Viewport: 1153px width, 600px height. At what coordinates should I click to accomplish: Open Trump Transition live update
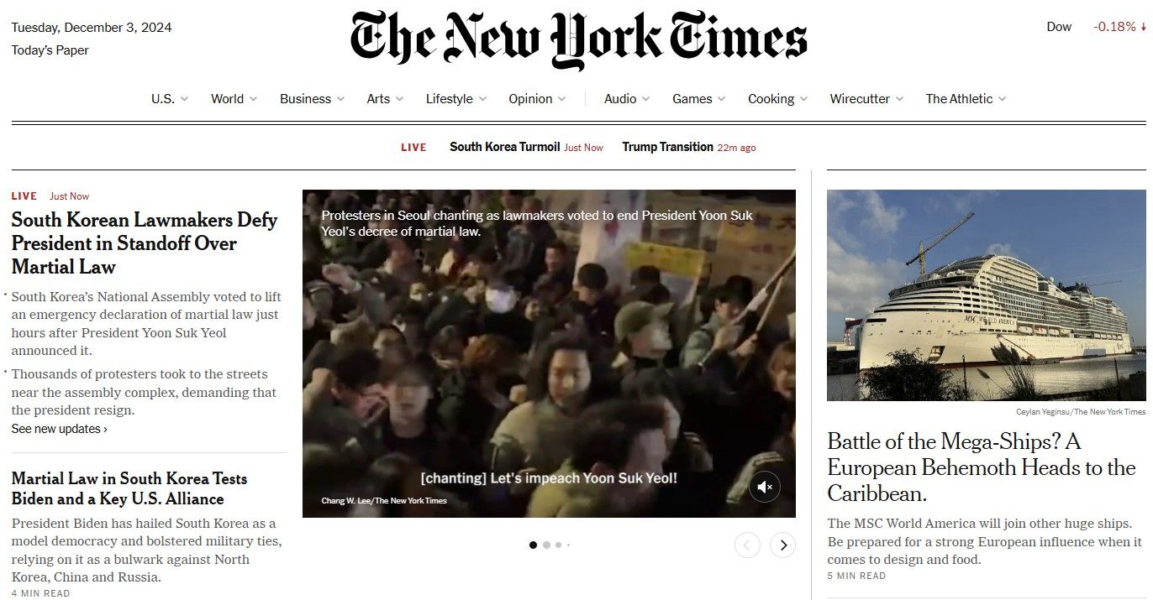(667, 147)
